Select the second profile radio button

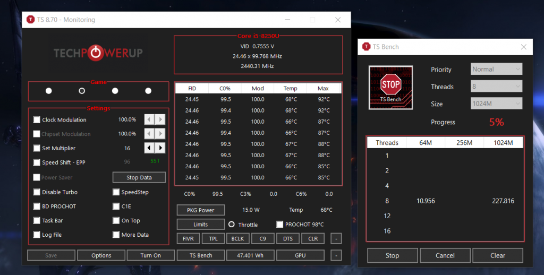click(x=82, y=91)
